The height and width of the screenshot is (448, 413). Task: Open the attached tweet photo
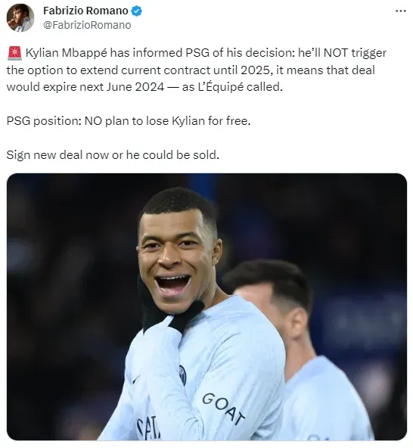(206, 306)
